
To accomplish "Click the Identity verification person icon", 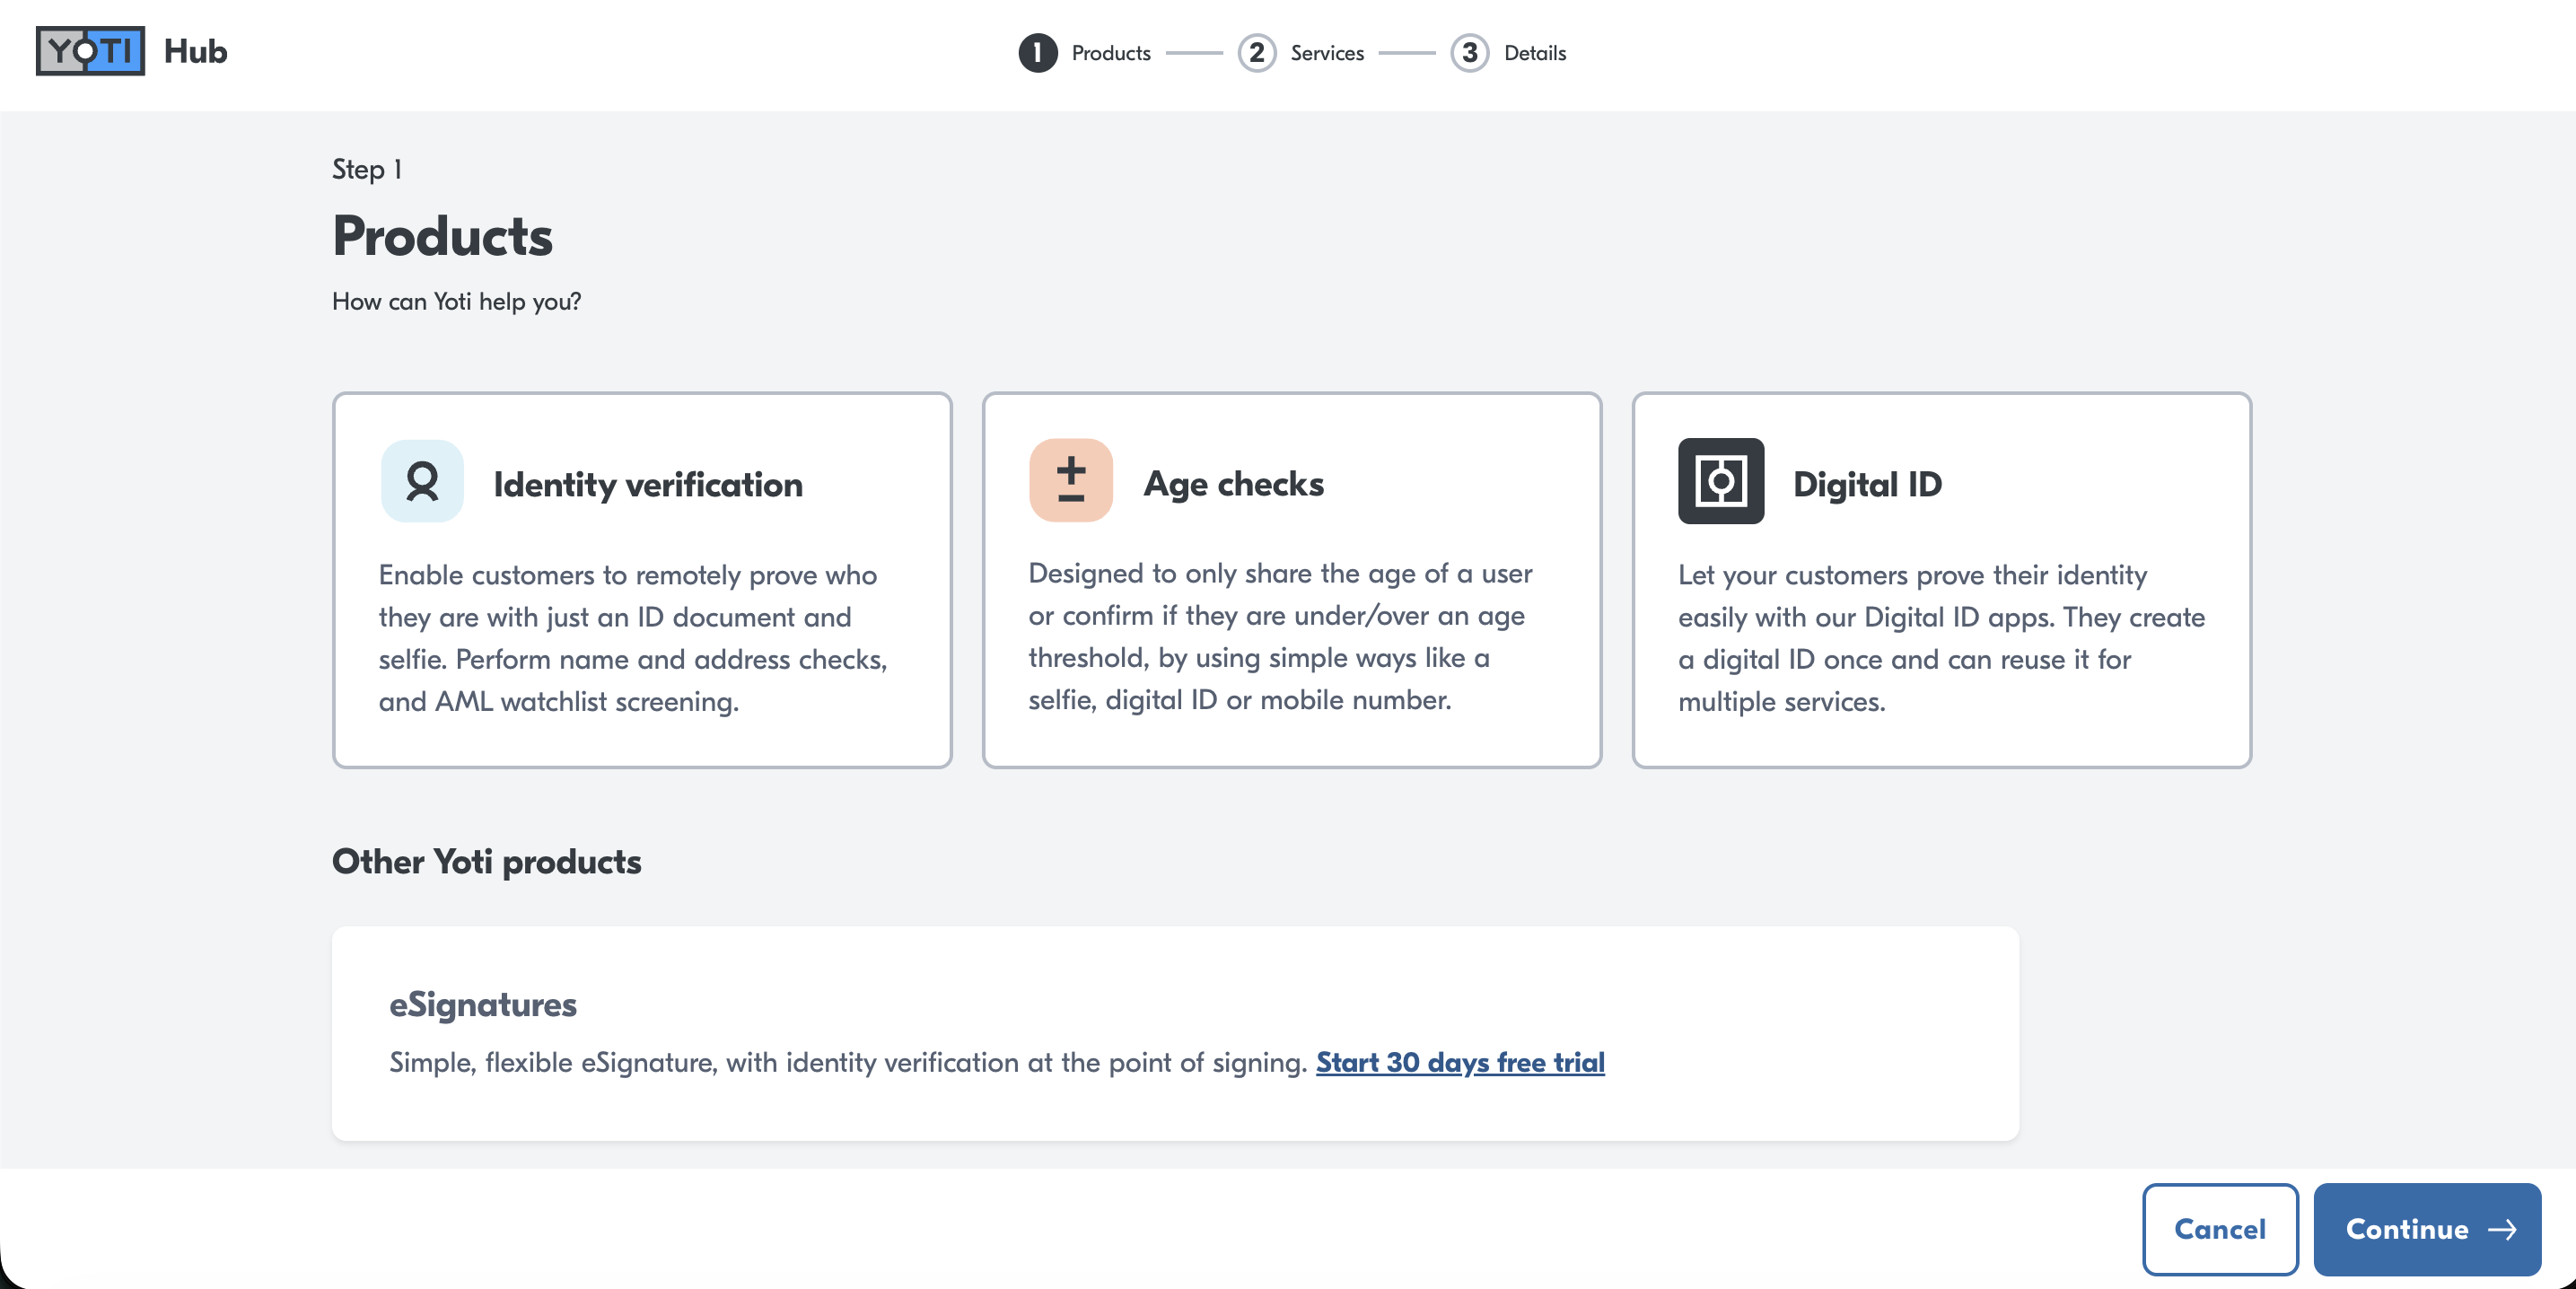I will (x=422, y=481).
